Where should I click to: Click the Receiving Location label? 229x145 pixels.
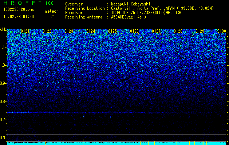pos(85,9)
